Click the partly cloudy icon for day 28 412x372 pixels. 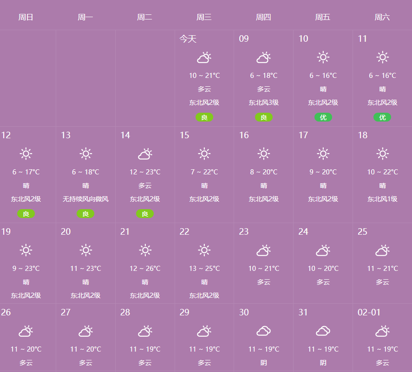[145, 331]
